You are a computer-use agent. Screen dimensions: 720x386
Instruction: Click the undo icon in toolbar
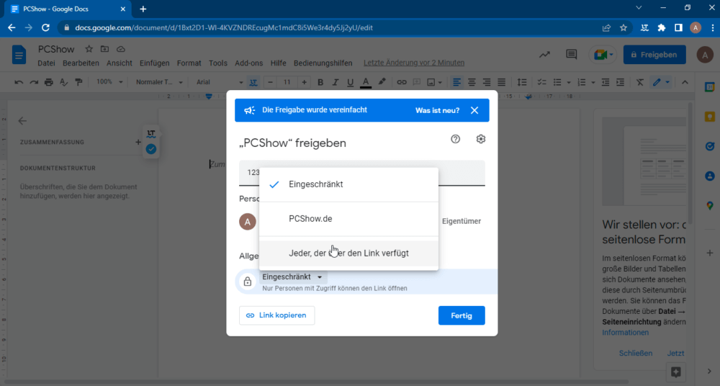point(19,82)
